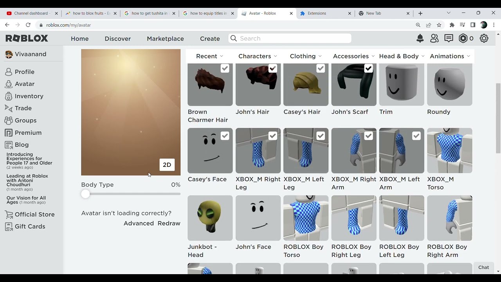Open the Chat button
The image size is (501, 282).
click(483, 268)
